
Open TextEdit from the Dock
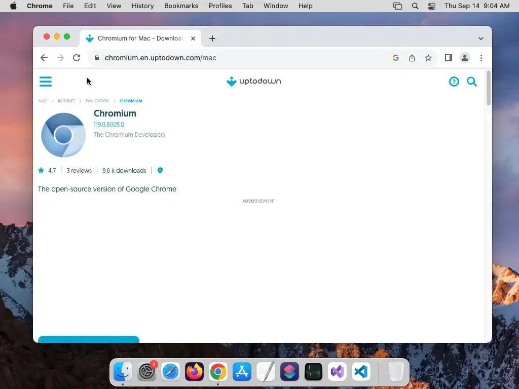point(266,371)
